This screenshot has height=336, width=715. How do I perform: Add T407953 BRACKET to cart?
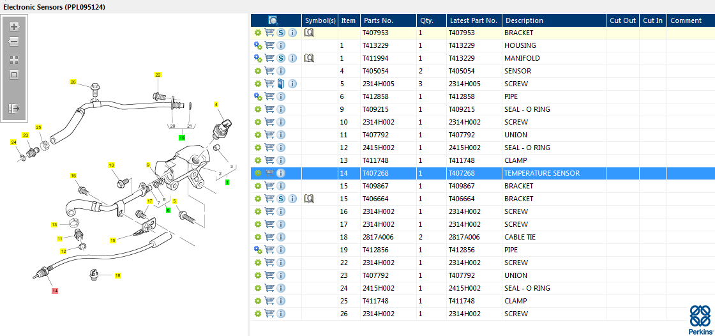pos(269,33)
